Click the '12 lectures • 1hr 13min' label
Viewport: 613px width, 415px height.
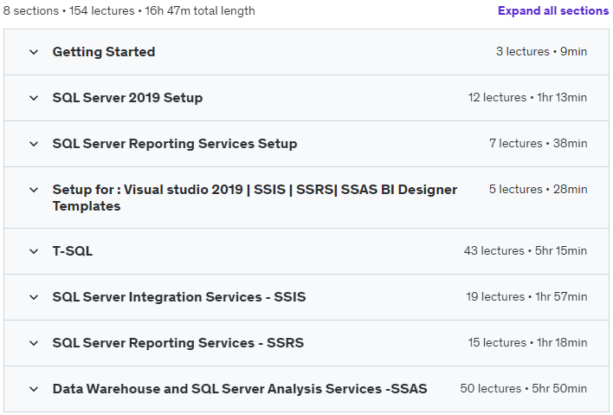tap(527, 97)
